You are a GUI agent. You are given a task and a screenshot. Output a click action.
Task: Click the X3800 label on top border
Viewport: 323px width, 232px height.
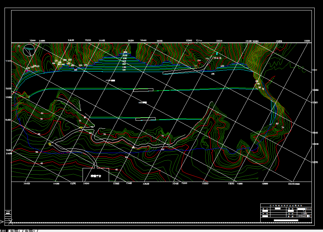click(x=189, y=40)
